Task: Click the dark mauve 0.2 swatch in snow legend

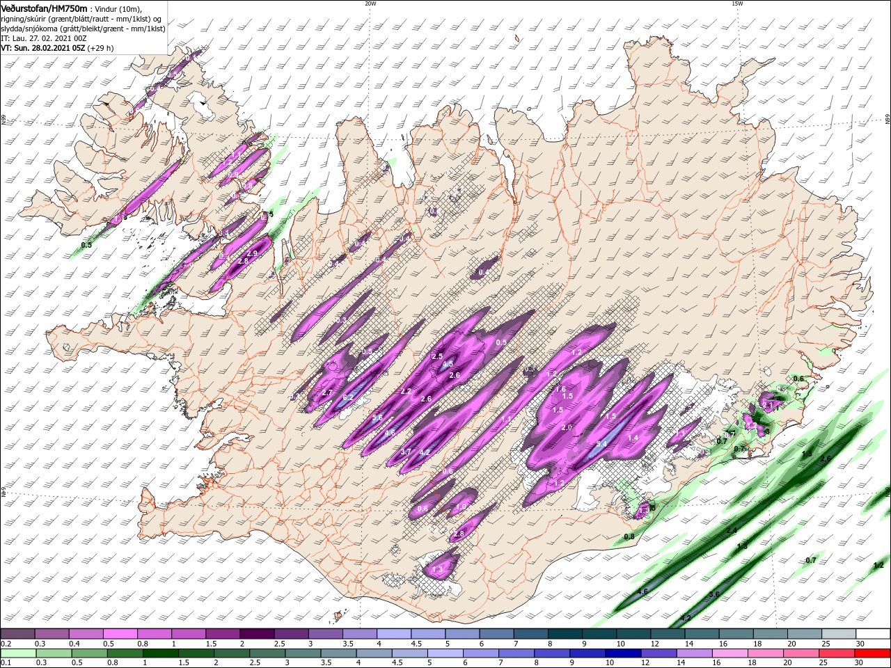Action: tap(17, 634)
